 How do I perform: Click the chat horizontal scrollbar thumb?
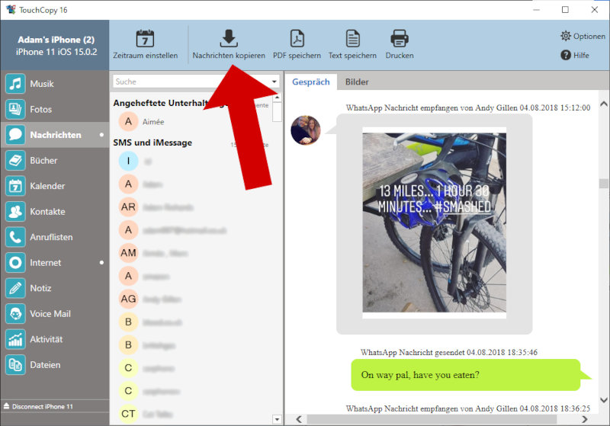tap(432, 419)
